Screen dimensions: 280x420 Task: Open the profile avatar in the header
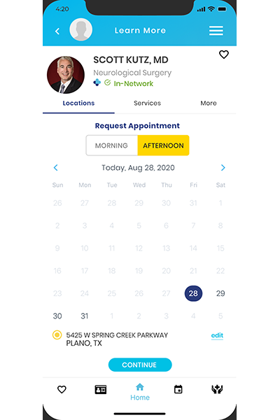(80, 29)
